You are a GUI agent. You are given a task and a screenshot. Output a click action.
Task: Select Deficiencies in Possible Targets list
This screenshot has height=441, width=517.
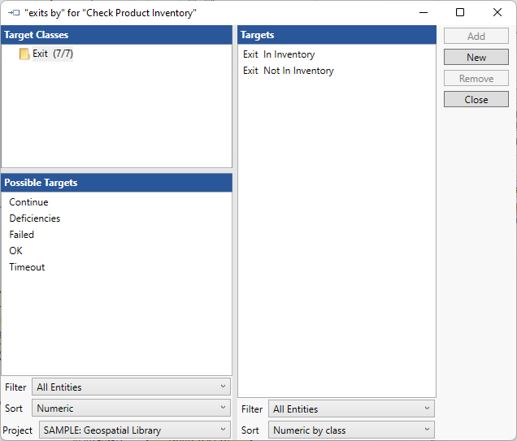[x=34, y=218]
